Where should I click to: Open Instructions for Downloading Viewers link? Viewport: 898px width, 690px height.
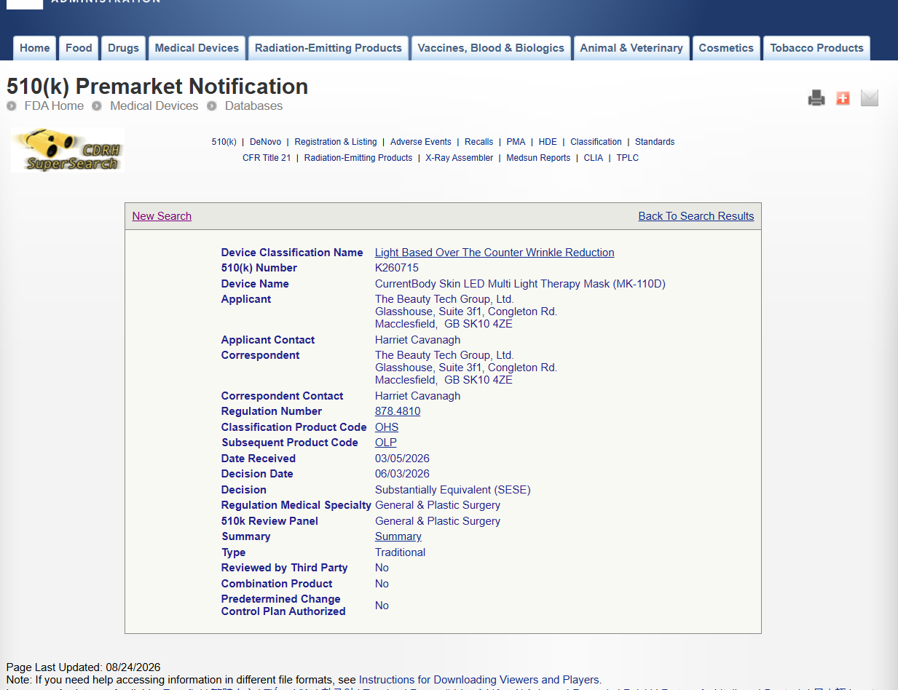point(478,680)
